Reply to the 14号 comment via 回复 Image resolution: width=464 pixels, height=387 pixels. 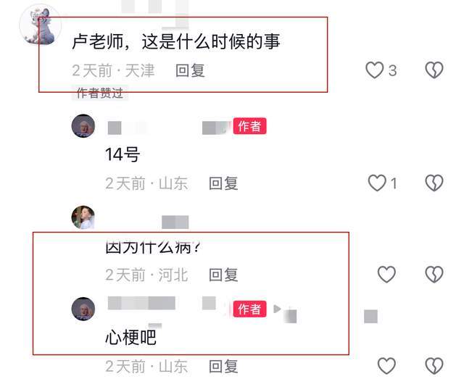tap(223, 183)
